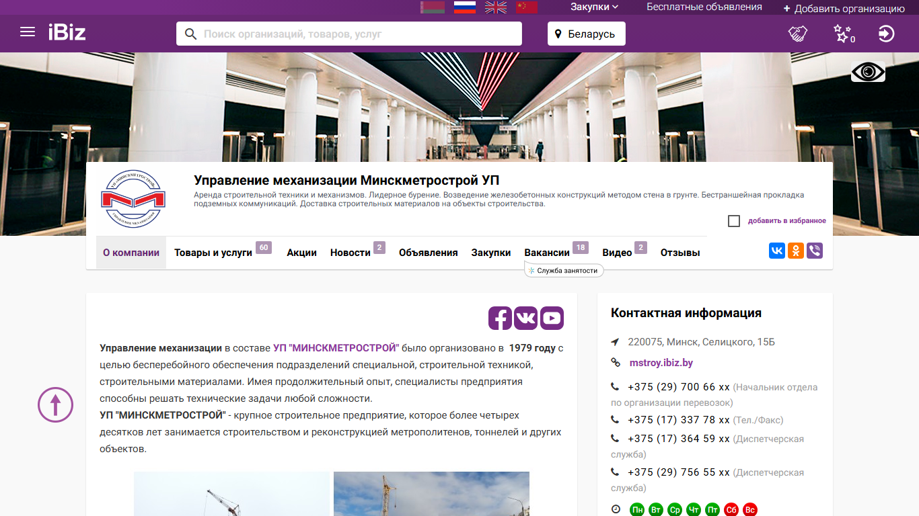Image resolution: width=919 pixels, height=516 pixels.
Task: Switch to Chinese language flag
Action: click(x=527, y=7)
